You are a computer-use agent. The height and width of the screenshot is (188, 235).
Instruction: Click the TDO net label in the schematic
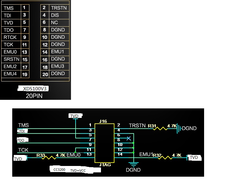(21, 140)
